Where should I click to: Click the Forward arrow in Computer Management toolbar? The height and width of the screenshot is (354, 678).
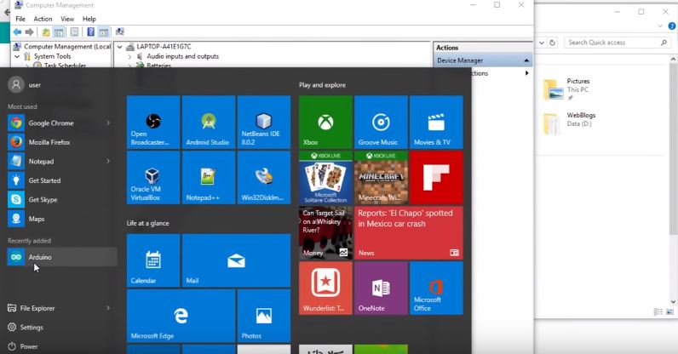click(x=30, y=32)
